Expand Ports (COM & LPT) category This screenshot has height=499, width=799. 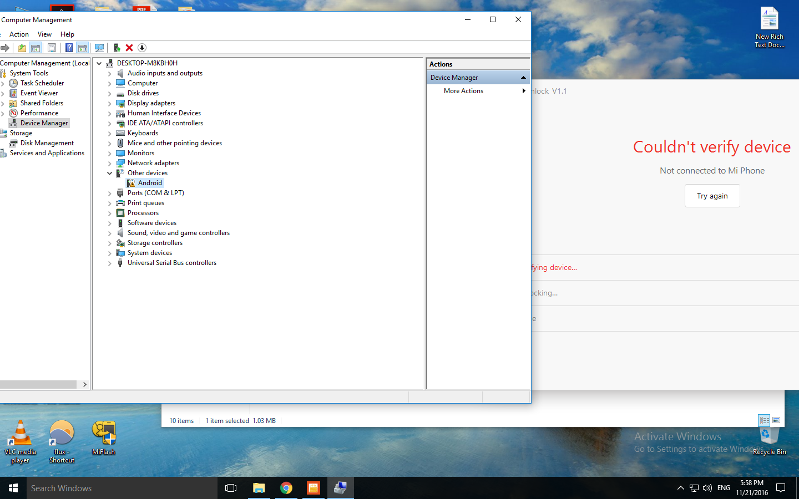point(109,194)
